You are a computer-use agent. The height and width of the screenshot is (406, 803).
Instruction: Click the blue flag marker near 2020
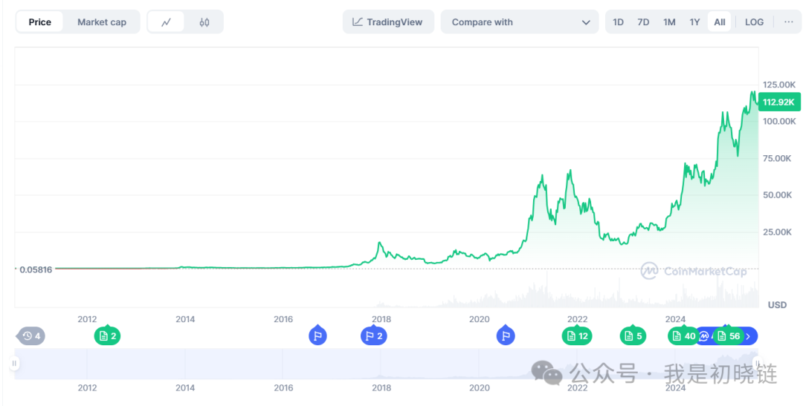tap(506, 335)
